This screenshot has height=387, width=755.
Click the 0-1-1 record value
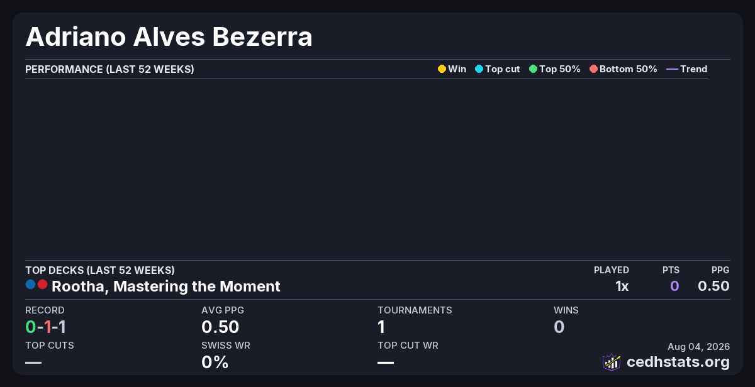[45, 327]
